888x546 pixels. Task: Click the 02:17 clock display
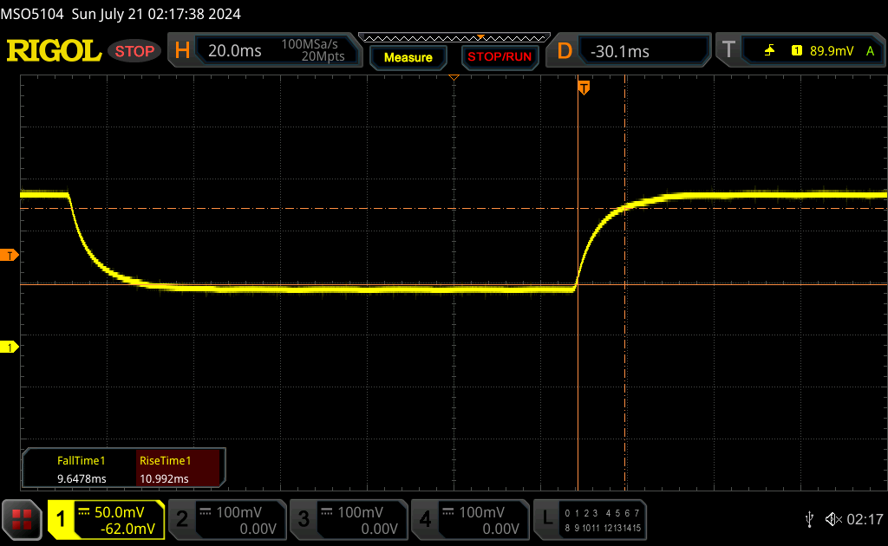tap(865, 519)
